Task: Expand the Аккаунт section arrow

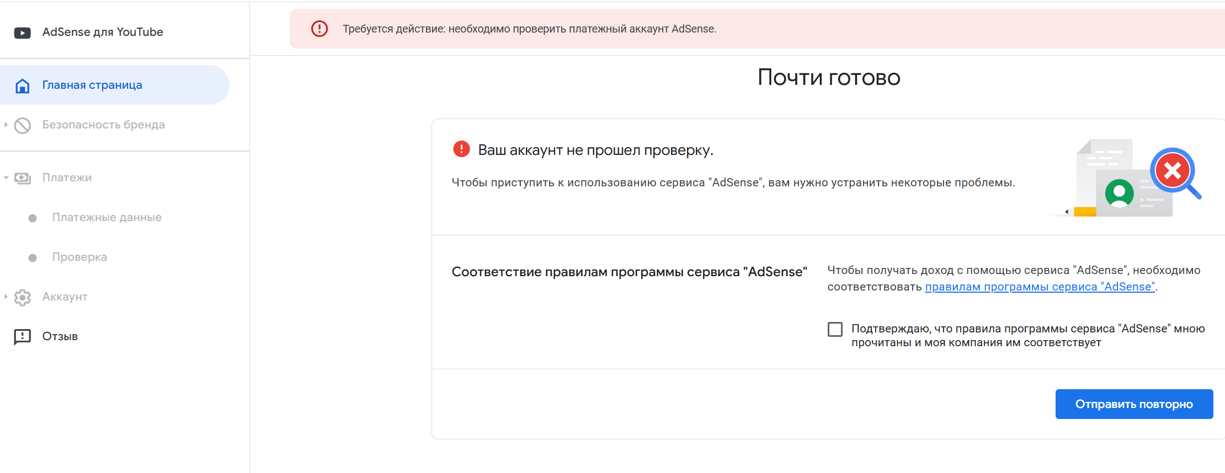Action: point(6,297)
